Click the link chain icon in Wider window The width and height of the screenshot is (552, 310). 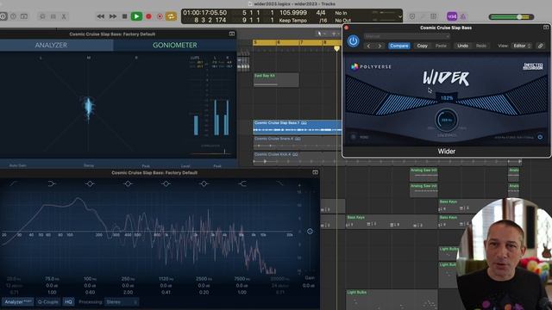541,46
